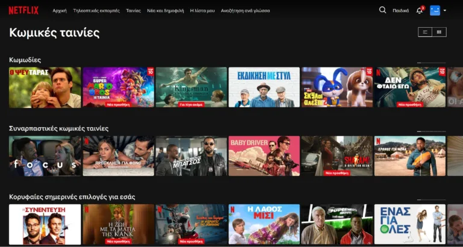Open the notifications bell
Screen dimensions: 463x247
pyautogui.click(x=419, y=11)
